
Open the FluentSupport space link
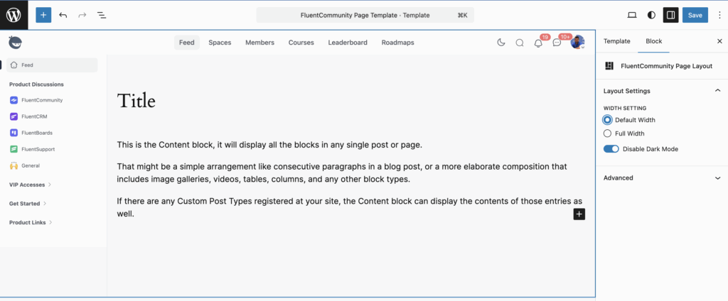coord(38,149)
